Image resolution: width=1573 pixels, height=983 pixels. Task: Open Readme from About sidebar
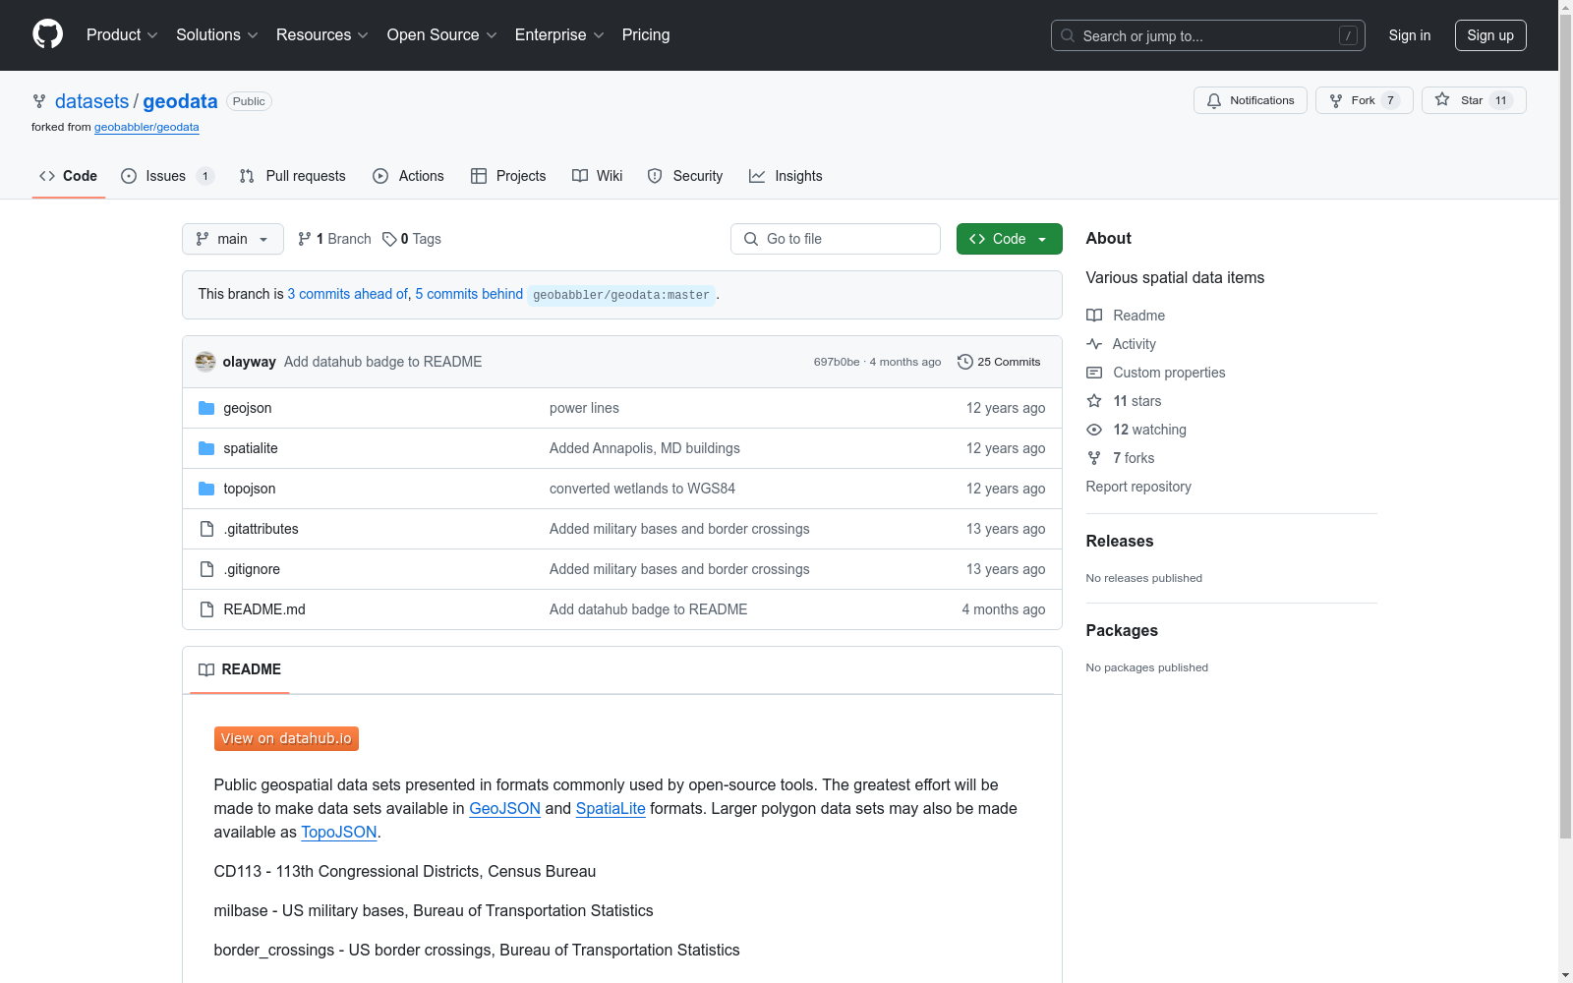(x=1126, y=316)
